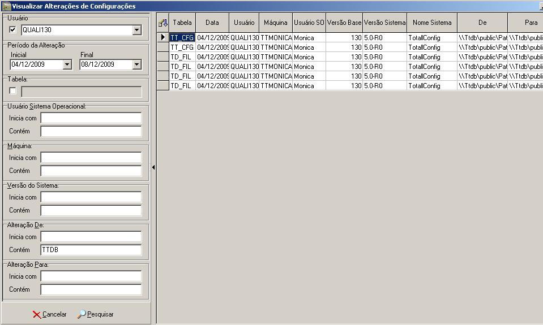Image resolution: width=543 pixels, height=325 pixels.
Task: Click the row selector of second grid row
Action: (x=163, y=47)
